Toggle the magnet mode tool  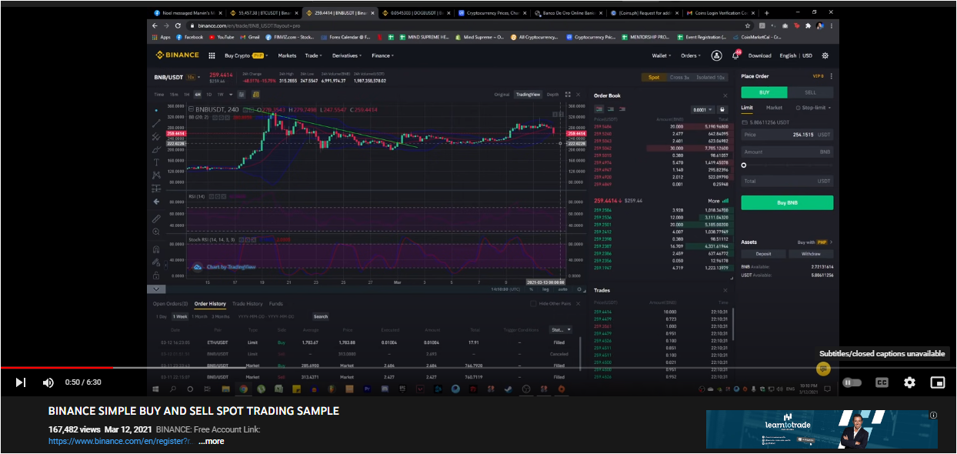pos(156,249)
